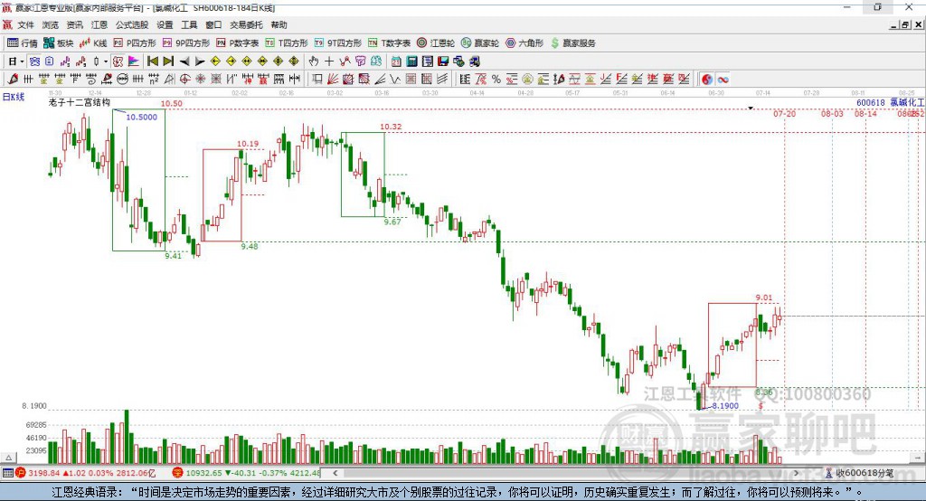Viewport: 926px width, 501px height.
Task: Open the T四方形 time square
Action: (x=287, y=43)
